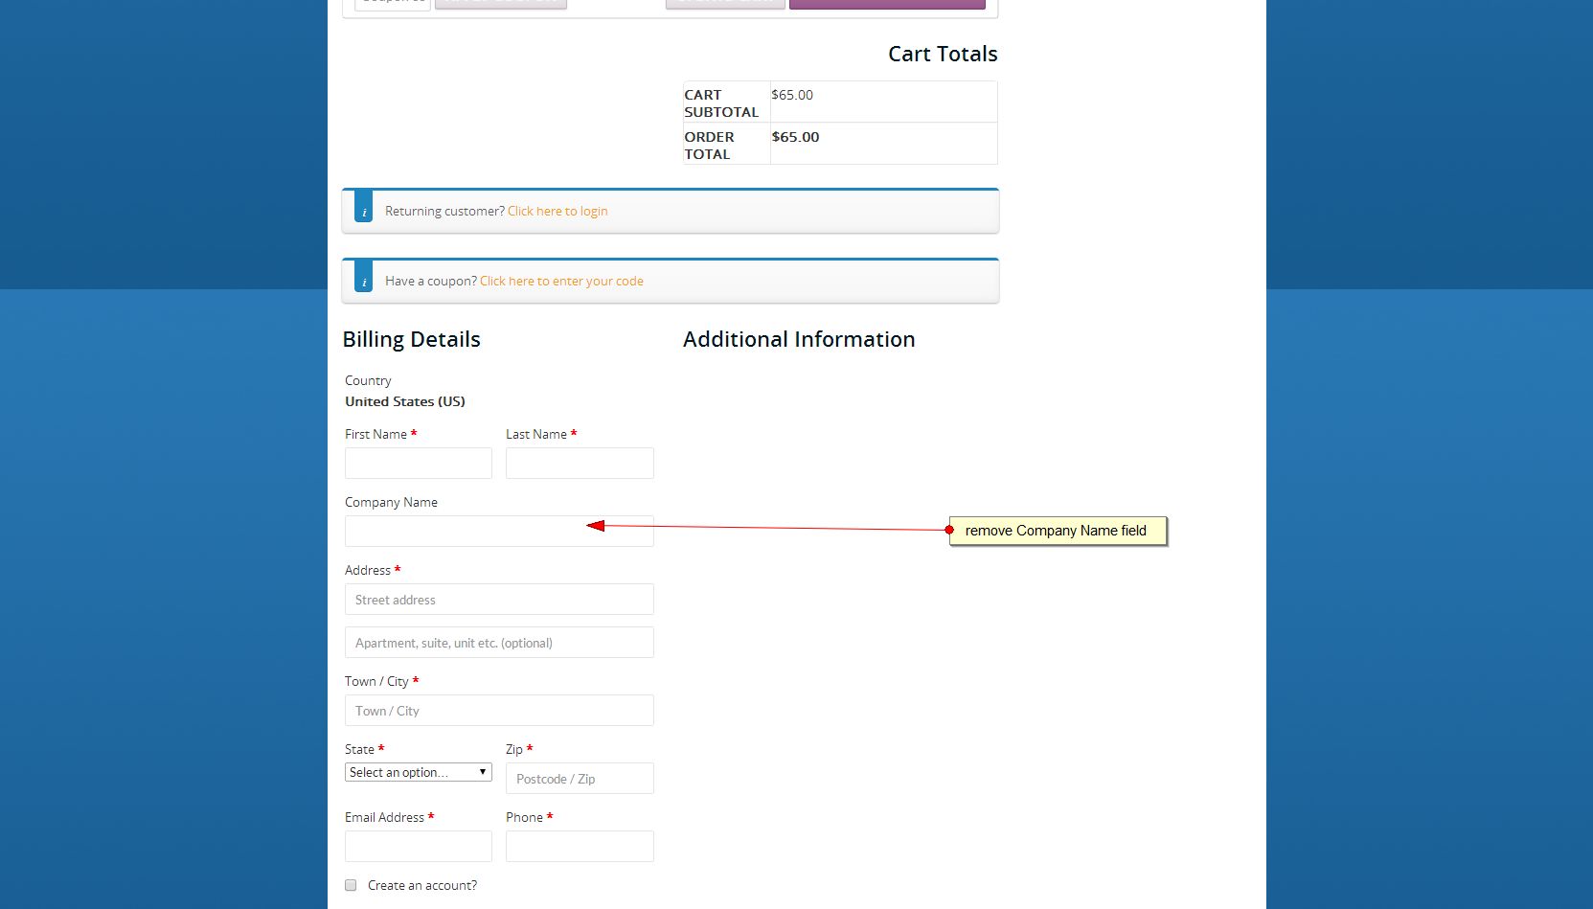
Task: Open the State dropdown
Action: pos(418,772)
